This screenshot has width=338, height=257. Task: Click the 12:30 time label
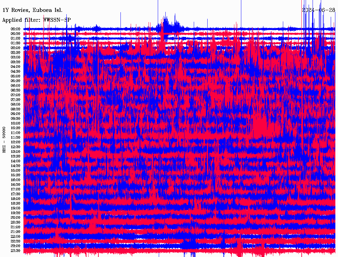16,147
